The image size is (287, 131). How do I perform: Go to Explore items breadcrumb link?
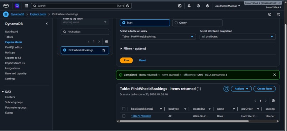[38, 14]
